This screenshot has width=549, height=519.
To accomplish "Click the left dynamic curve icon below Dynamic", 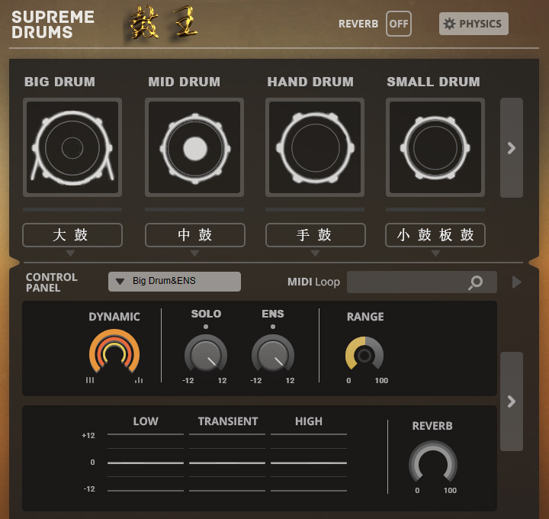I will 90,380.
